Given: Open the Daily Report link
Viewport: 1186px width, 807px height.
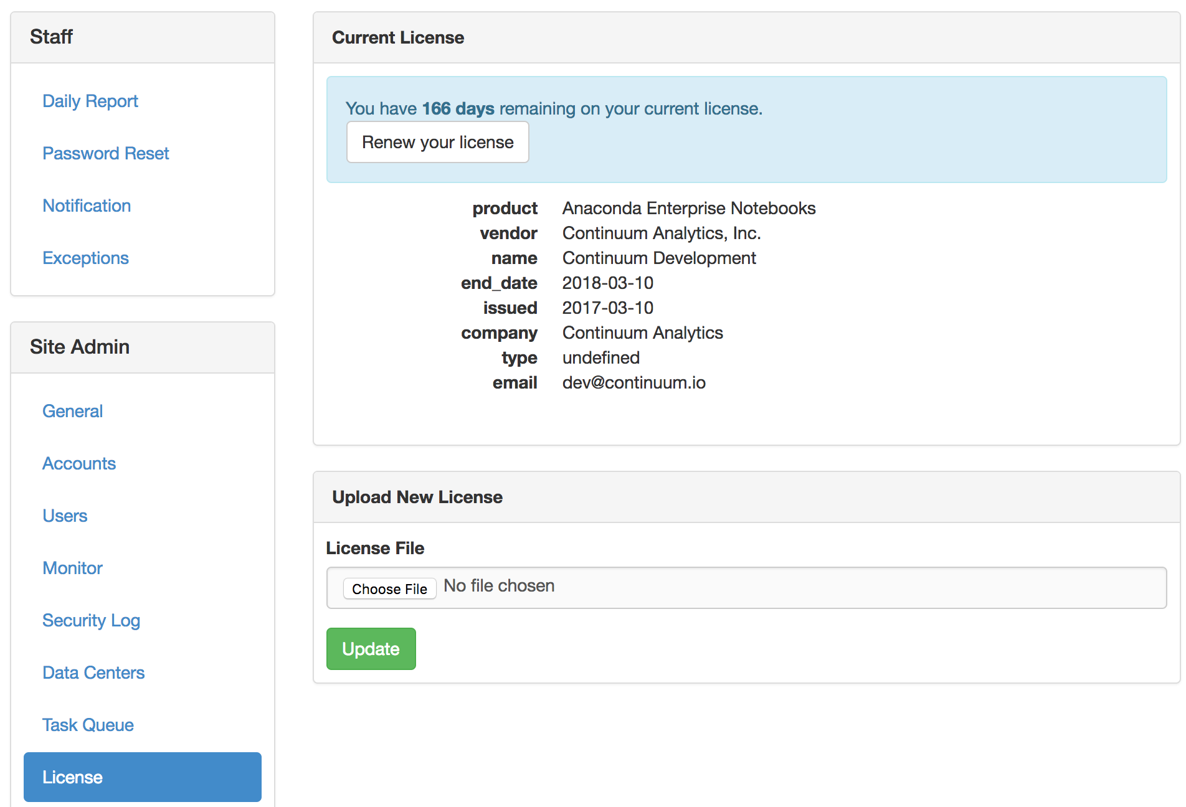Looking at the screenshot, I should pos(90,101).
